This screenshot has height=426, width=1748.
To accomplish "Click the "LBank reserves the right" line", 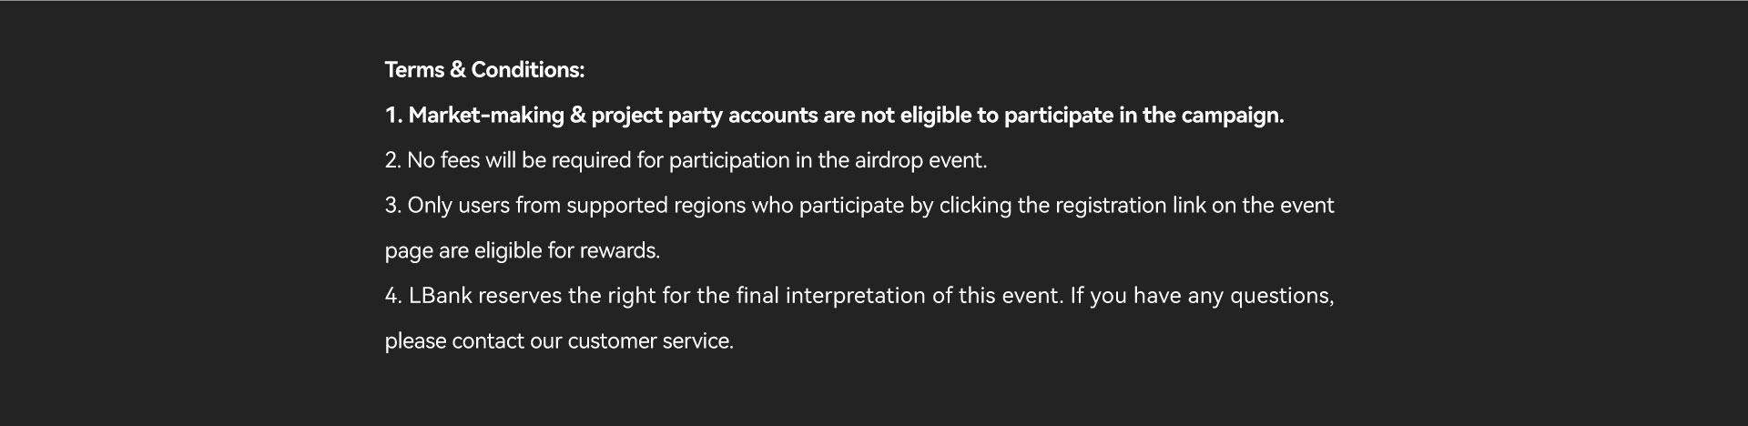I will 859,296.
